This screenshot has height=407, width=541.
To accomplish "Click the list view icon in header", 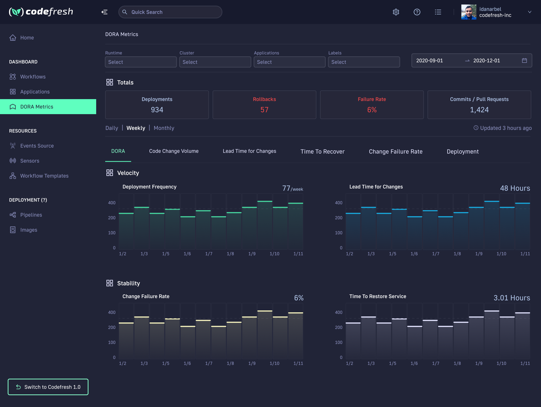I will [438, 12].
